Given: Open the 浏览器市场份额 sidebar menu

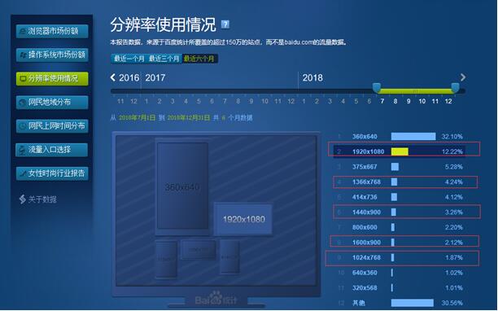Looking at the screenshot, I should tap(52, 31).
